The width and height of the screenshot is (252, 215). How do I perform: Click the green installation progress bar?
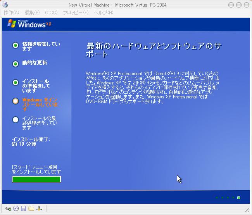coord(37,179)
